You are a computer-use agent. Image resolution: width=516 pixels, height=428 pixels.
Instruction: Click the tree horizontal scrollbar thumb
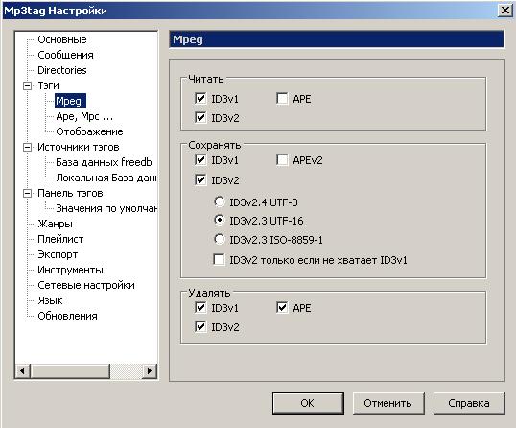(70, 371)
